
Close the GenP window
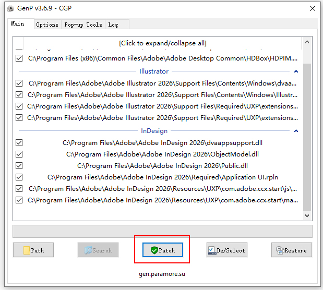tap(313, 8)
